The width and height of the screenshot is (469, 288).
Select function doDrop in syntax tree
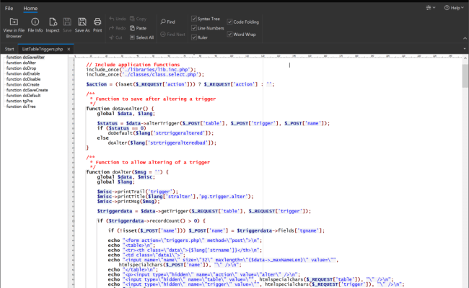pyautogui.click(x=21, y=68)
